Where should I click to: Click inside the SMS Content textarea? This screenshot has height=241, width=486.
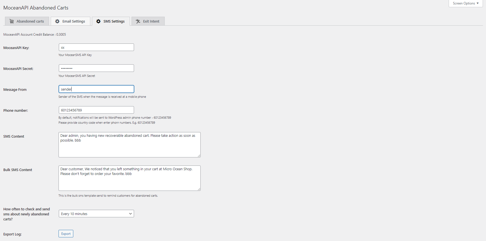[130, 145]
